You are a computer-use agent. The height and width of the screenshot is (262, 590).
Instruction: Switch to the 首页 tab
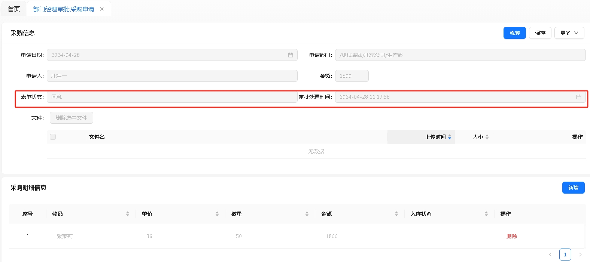click(x=14, y=9)
